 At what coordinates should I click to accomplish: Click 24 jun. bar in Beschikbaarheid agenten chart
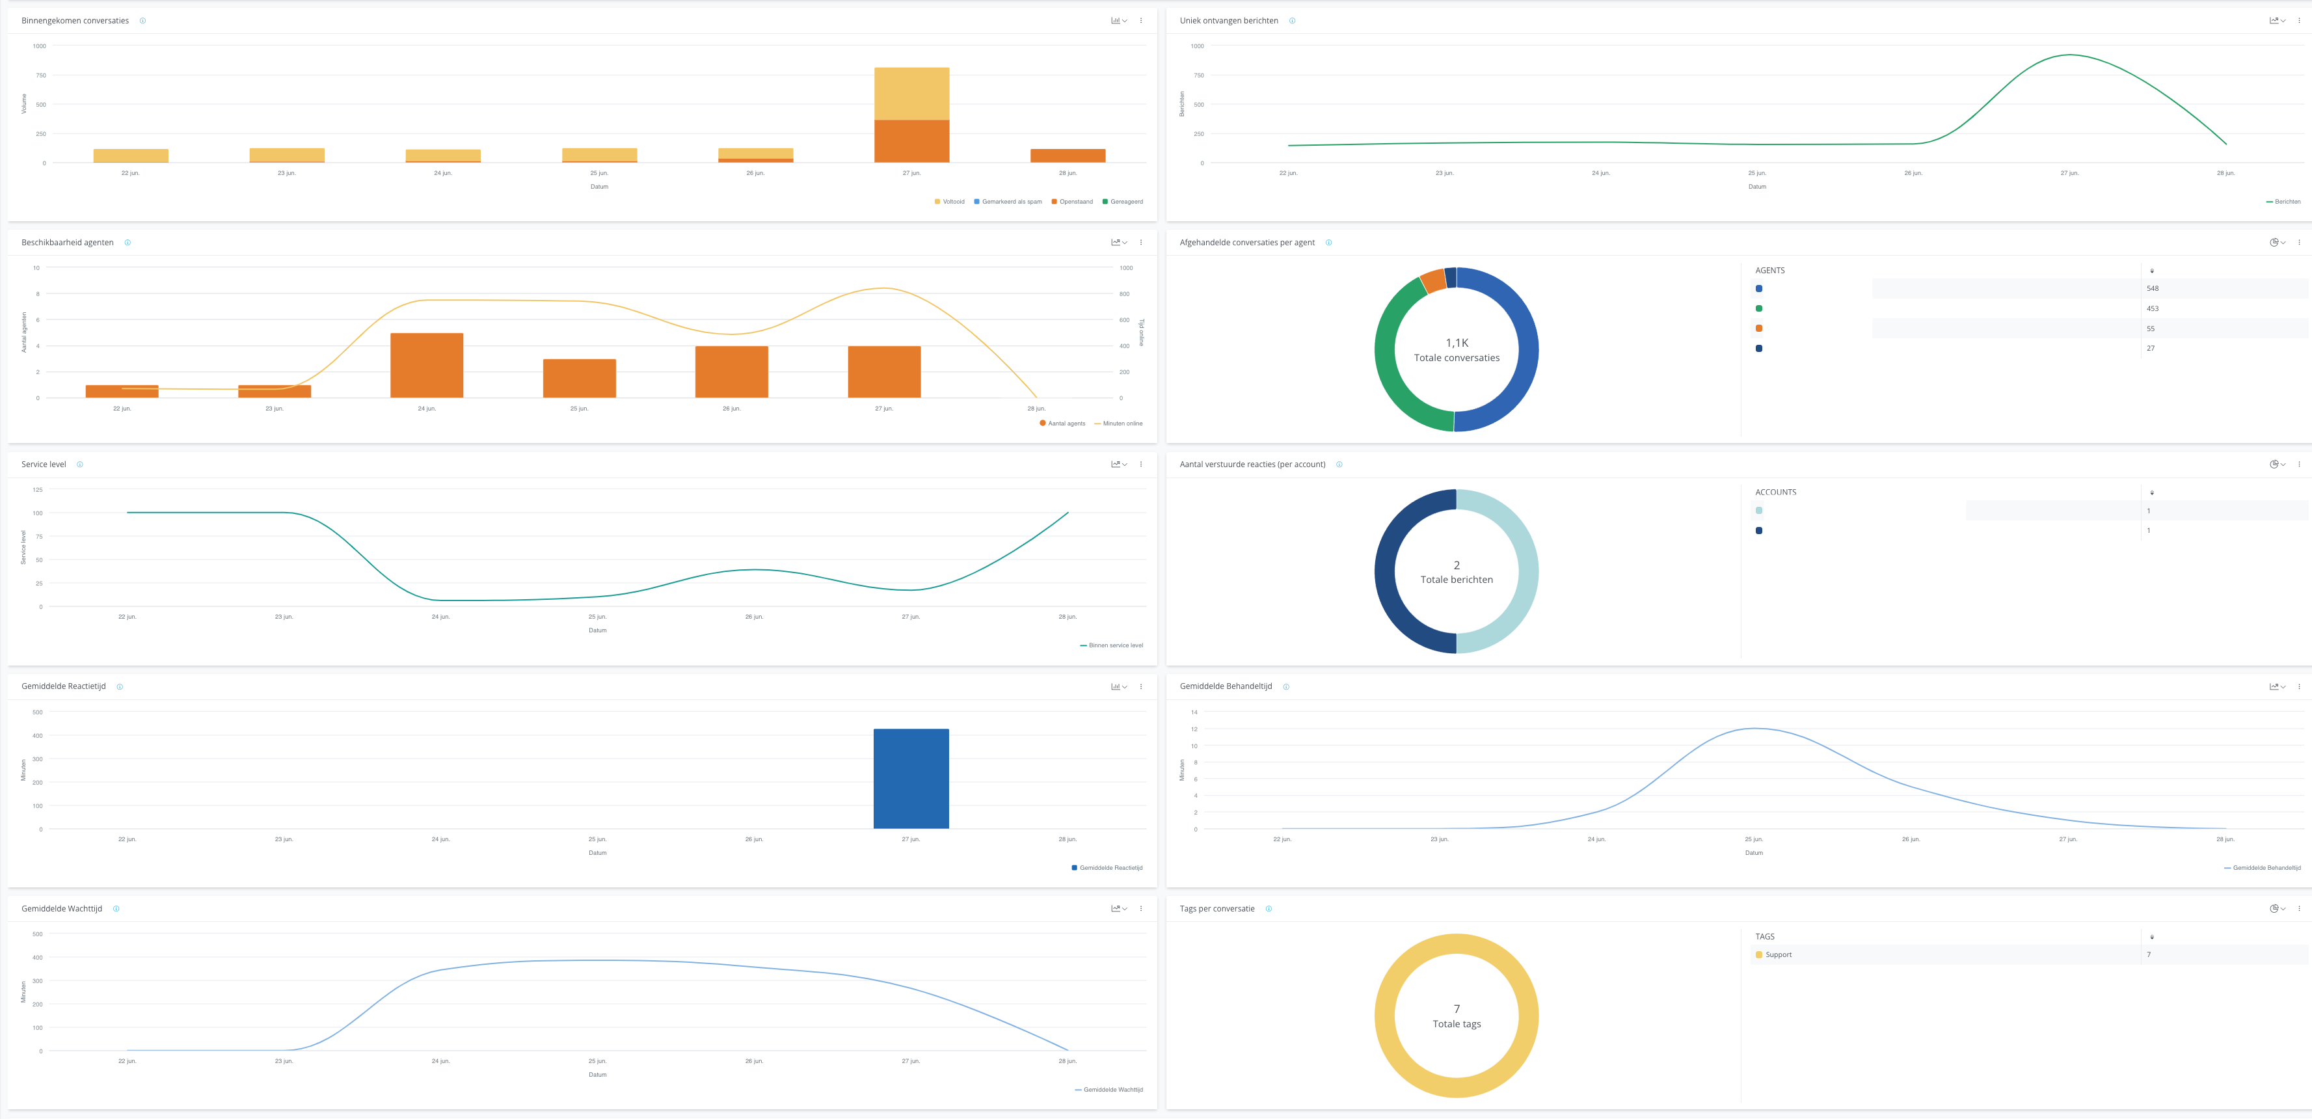point(427,365)
